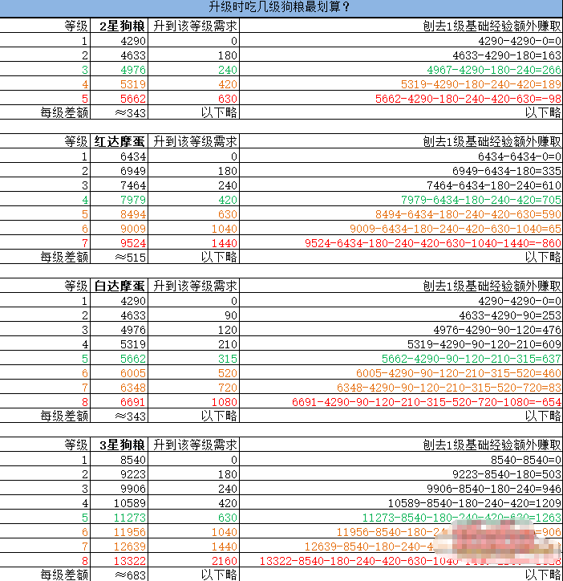The width and height of the screenshot is (563, 581).
Task: Select the 白达摩蛋 header cell
Action: click(121, 286)
